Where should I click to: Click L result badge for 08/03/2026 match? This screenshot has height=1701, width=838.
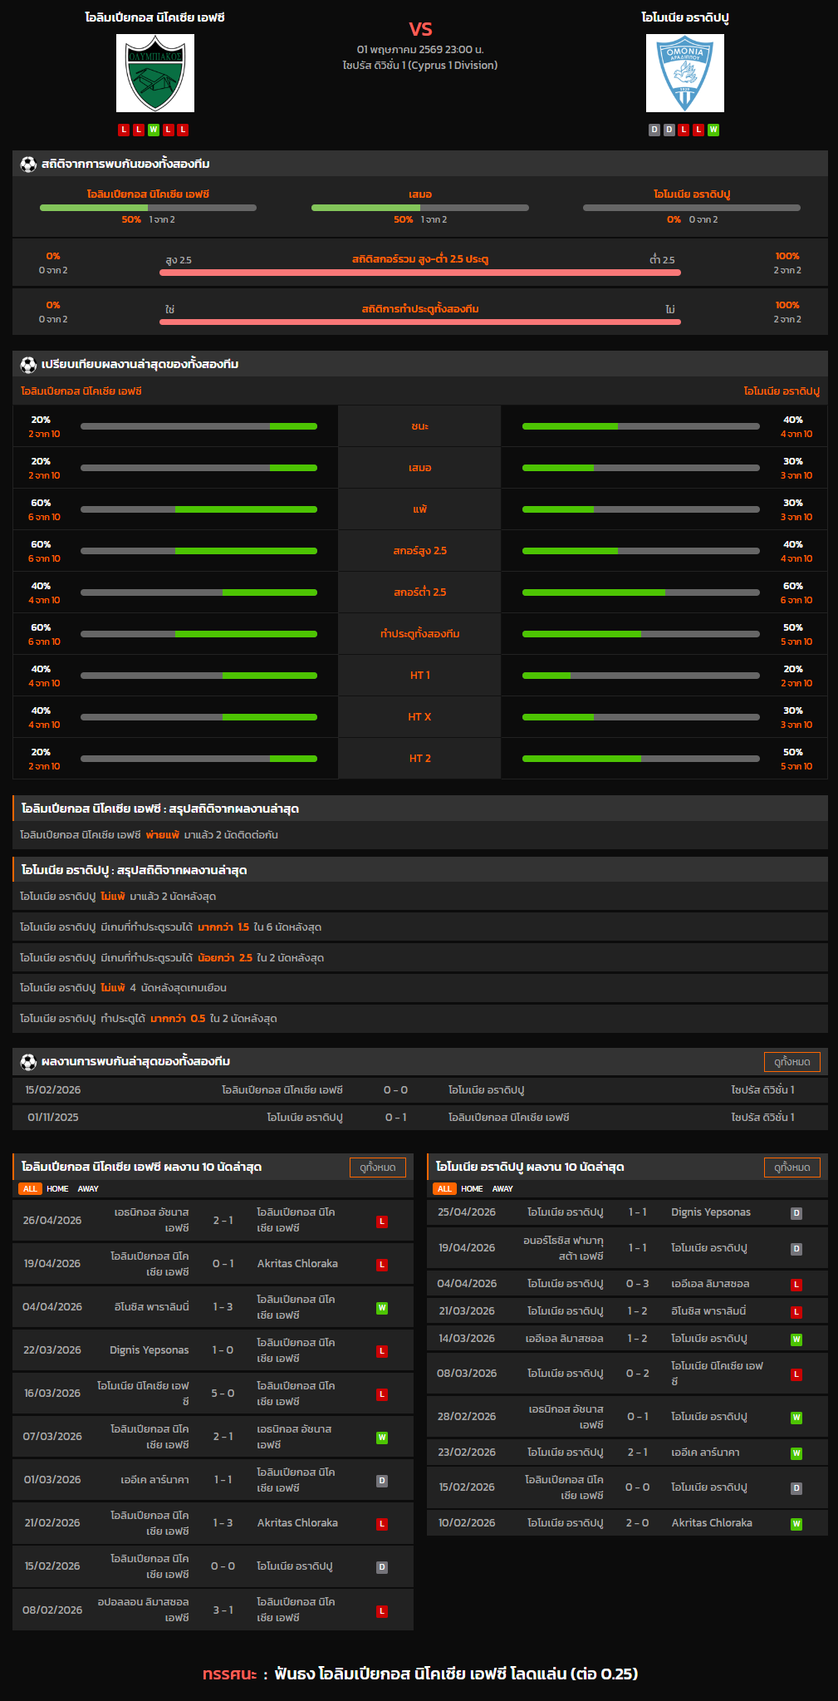coord(796,1374)
